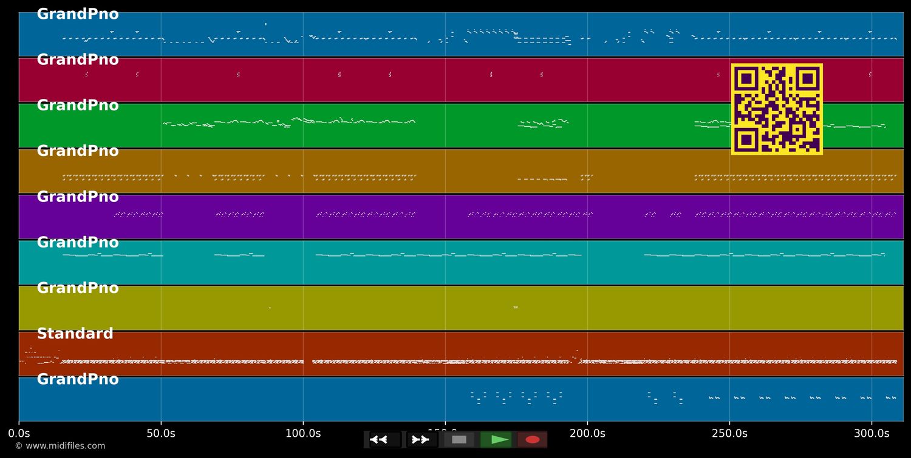This screenshot has height=458, width=911.
Task: Click the QR code on screen
Action: 777,109
